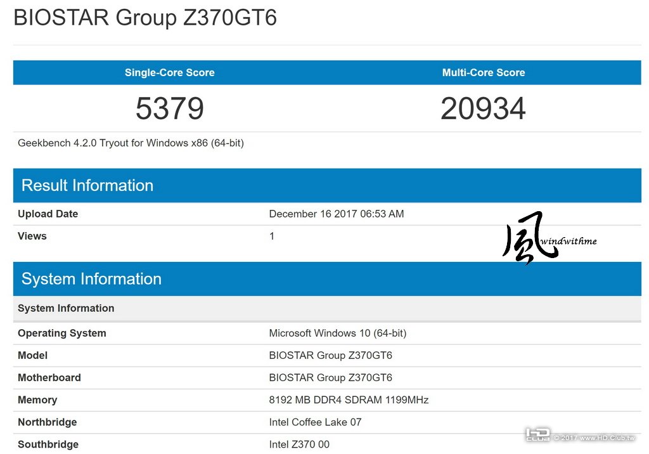The image size is (649, 454).
Task: Select the Views count value '1'
Action: 271,236
